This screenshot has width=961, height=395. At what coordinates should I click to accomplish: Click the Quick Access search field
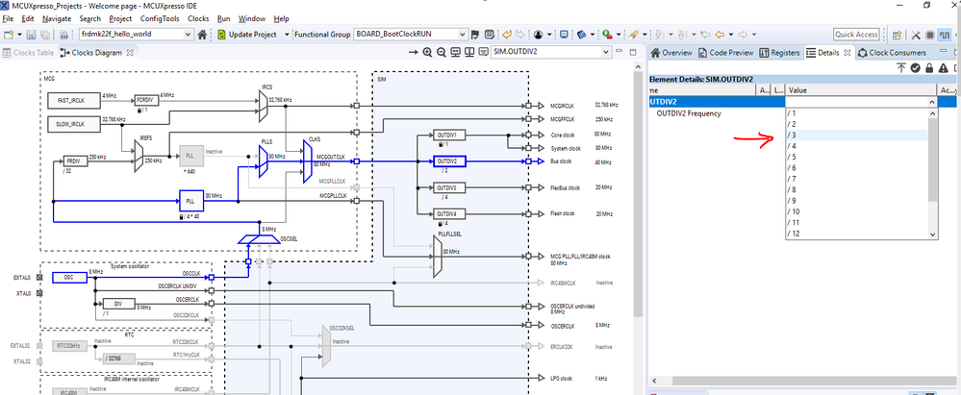(x=856, y=35)
